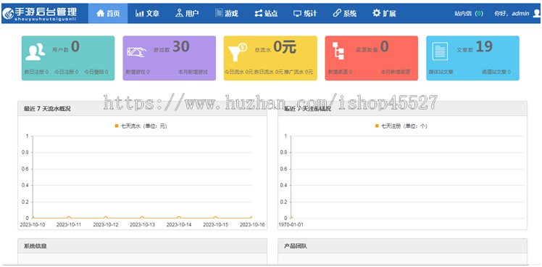
Task: Click the user avatar icon at top right
Action: [536, 14]
